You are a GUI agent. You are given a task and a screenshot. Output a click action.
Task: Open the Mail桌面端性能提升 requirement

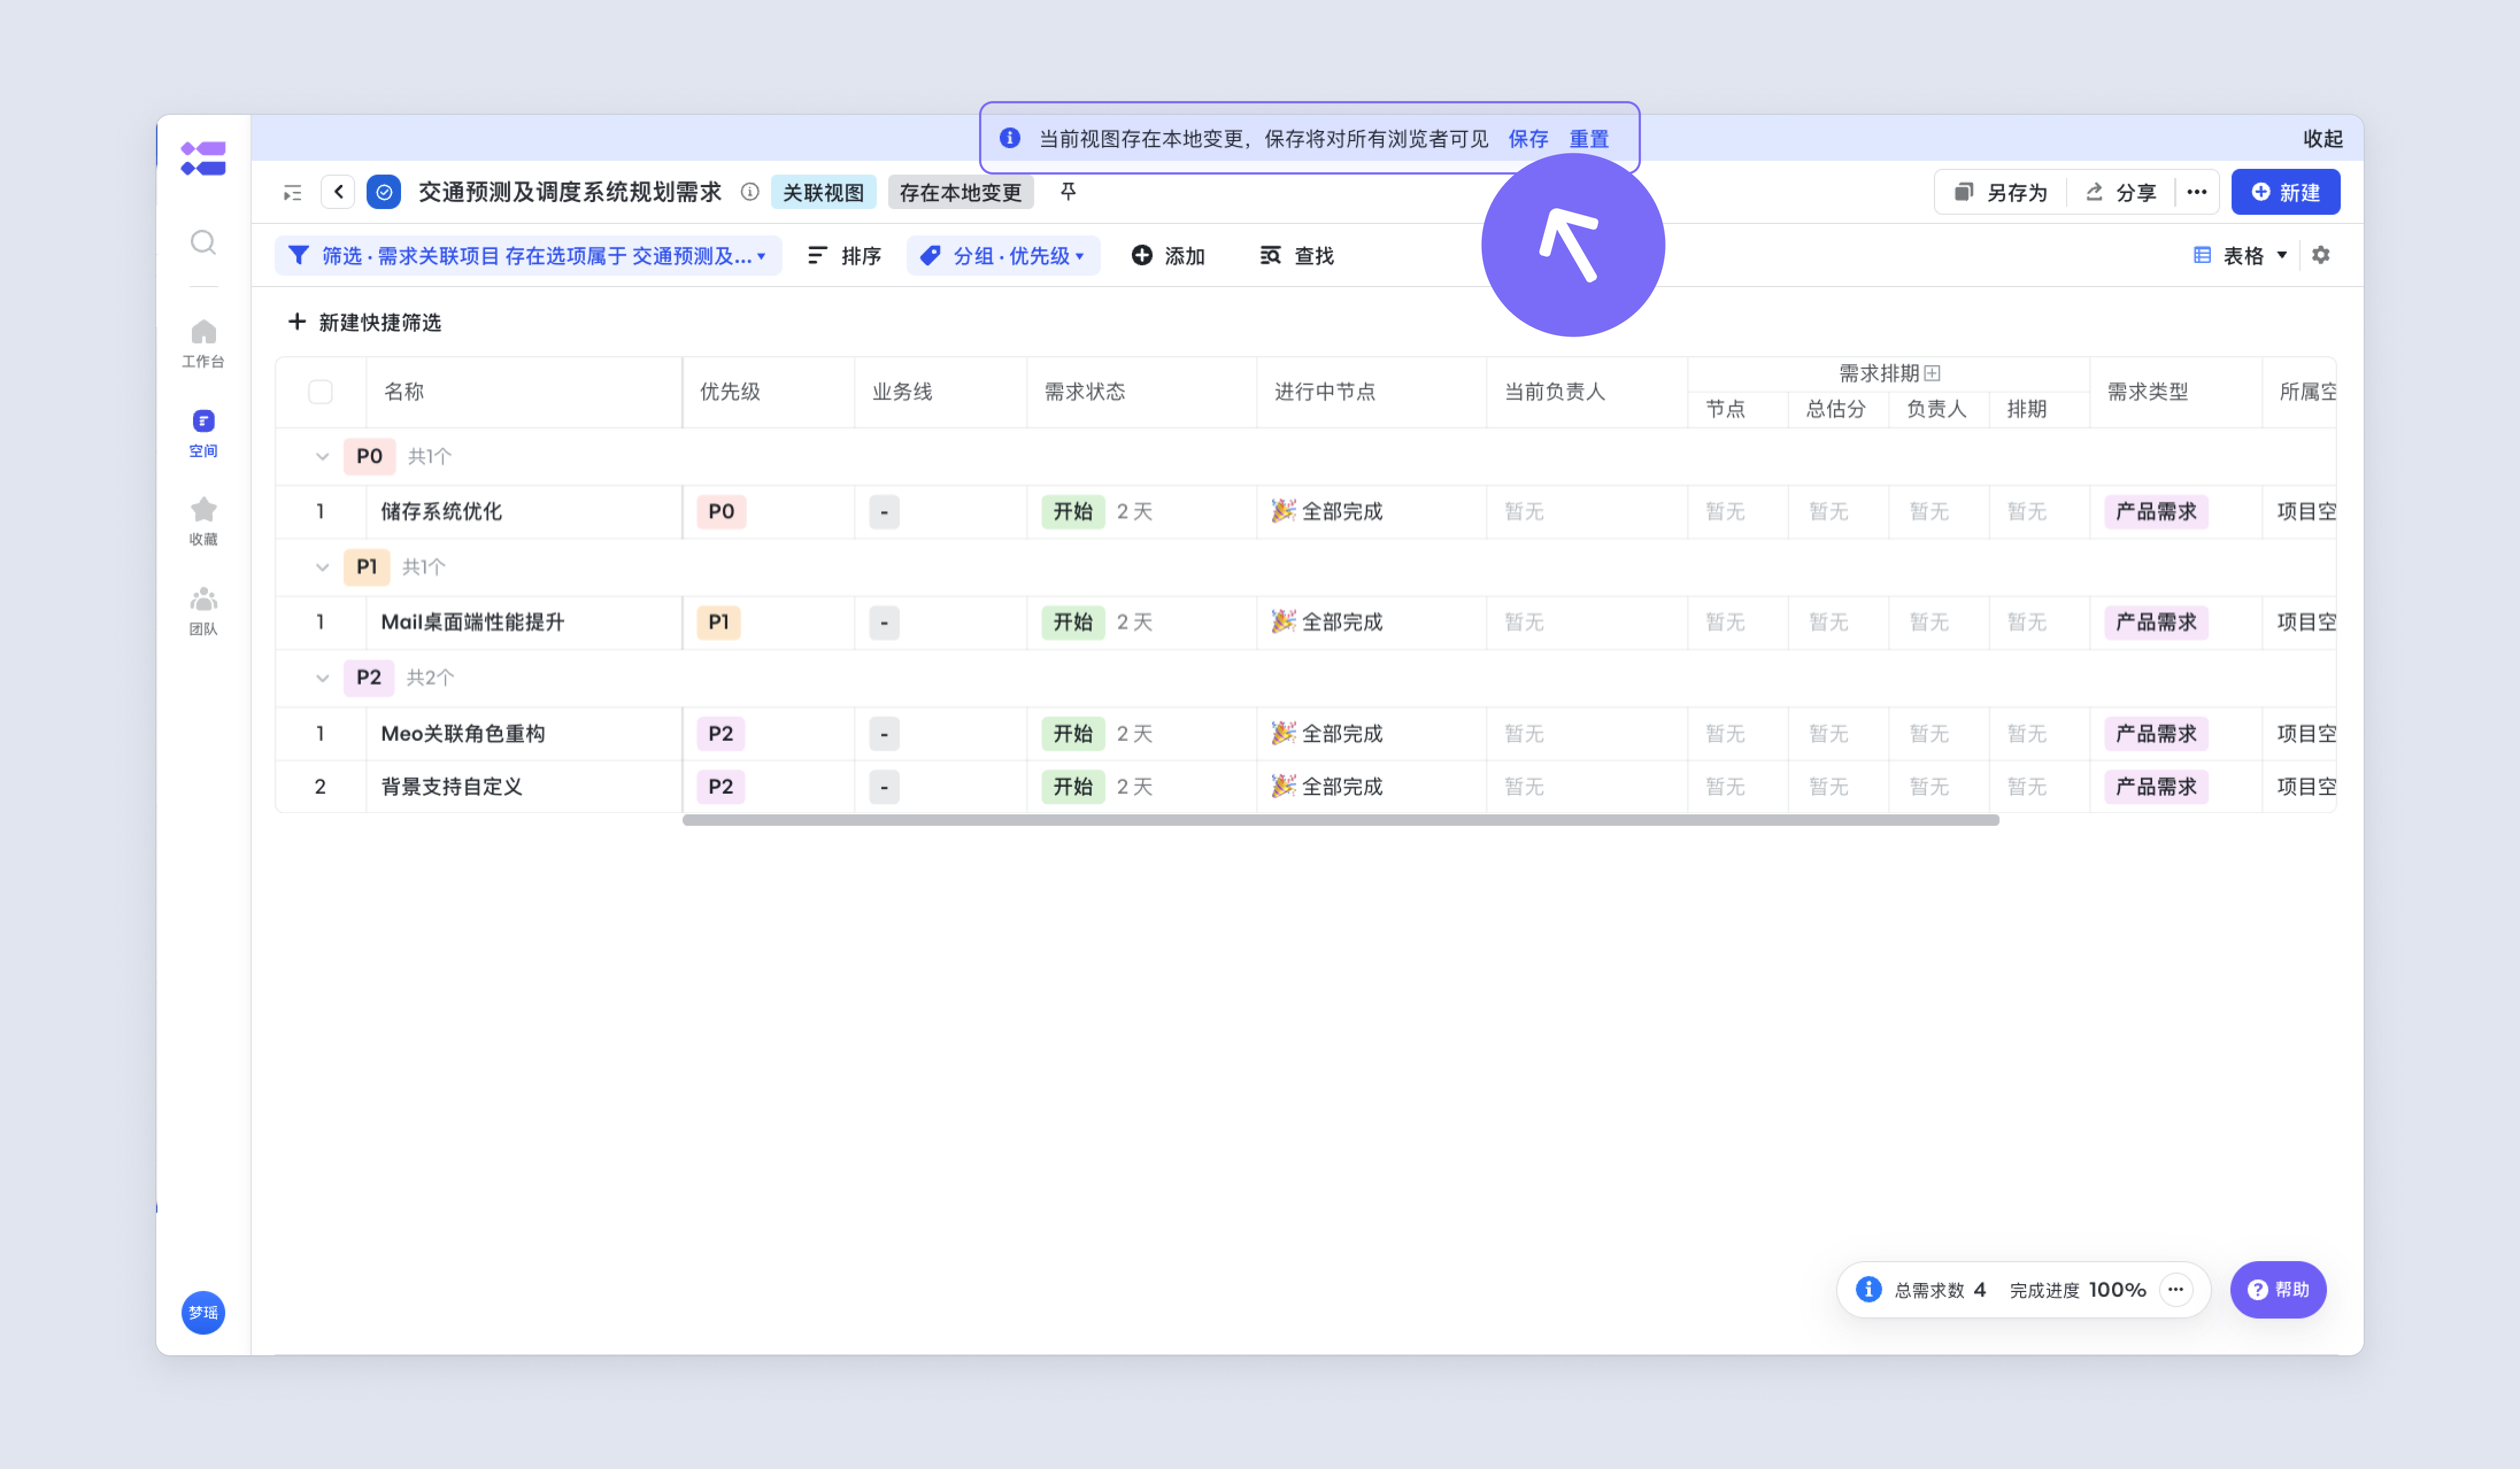(x=472, y=623)
